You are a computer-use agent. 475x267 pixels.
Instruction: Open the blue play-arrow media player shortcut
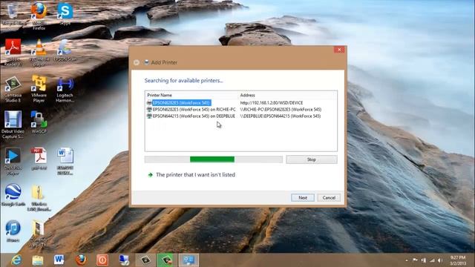click(13, 162)
